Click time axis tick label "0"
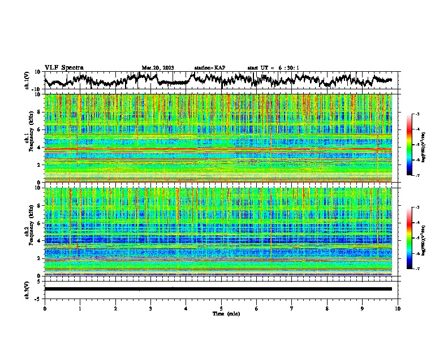The height and width of the screenshot is (346, 448). (x=45, y=309)
